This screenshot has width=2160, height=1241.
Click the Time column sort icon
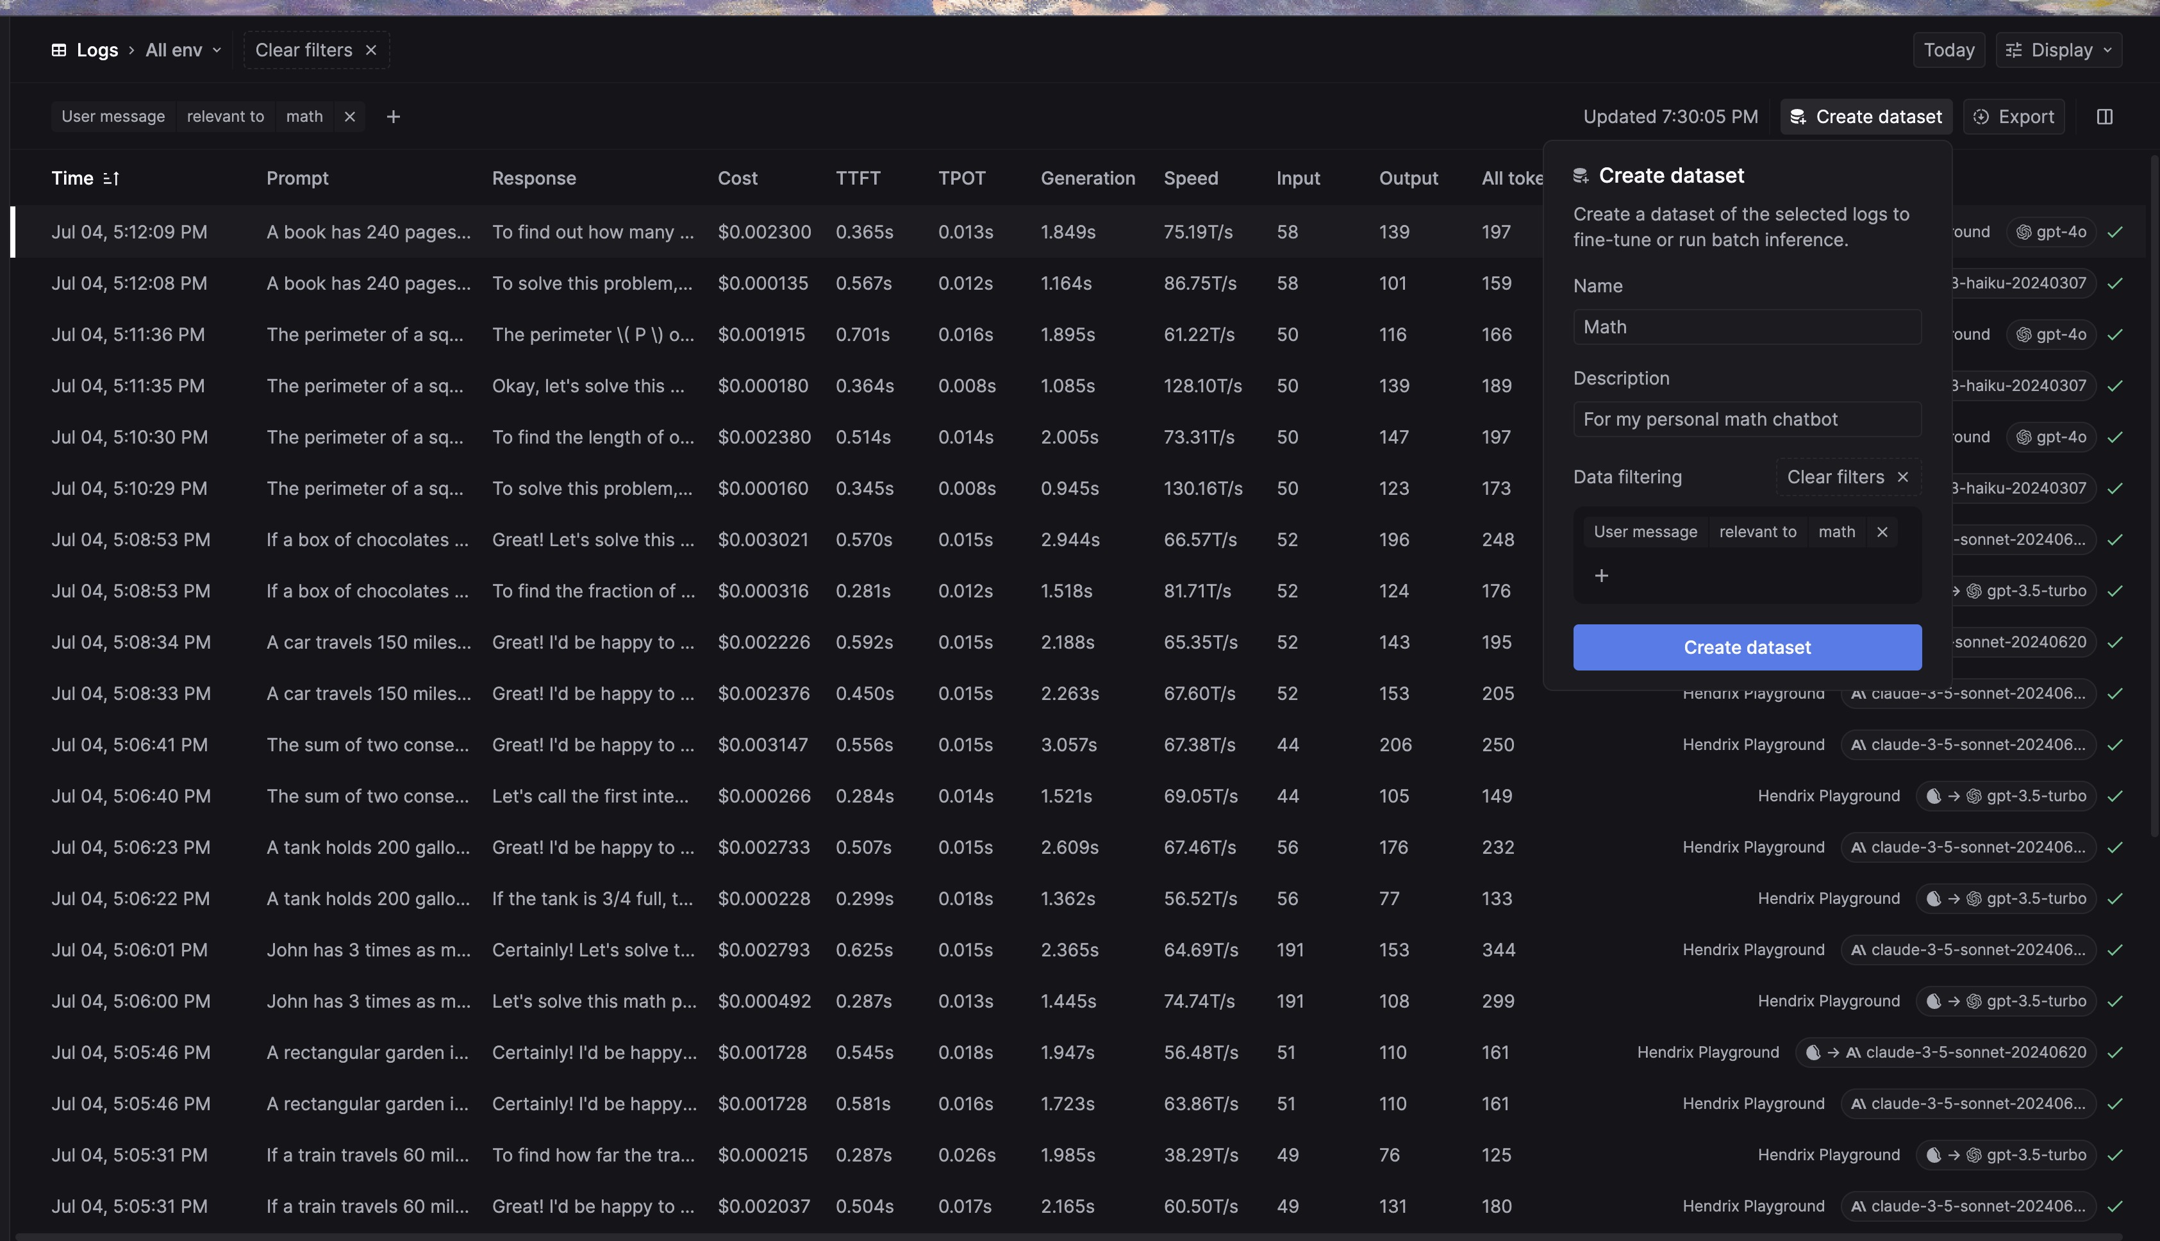[111, 178]
